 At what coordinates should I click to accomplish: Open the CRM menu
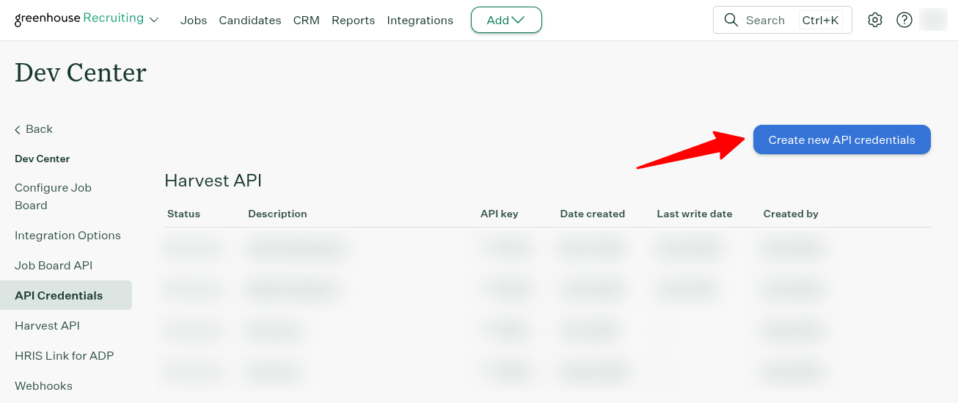pyautogui.click(x=306, y=21)
